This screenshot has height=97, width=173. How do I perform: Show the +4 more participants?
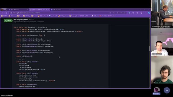[167, 91]
